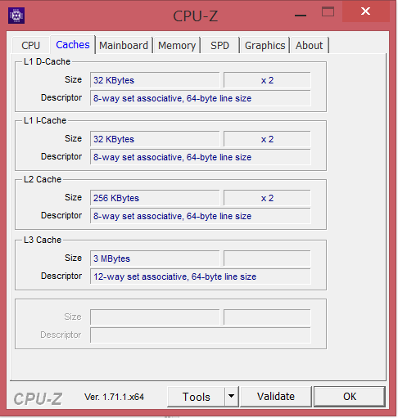Click L2 Cache size field 256 KBytes
398x418 pixels.
(x=155, y=198)
